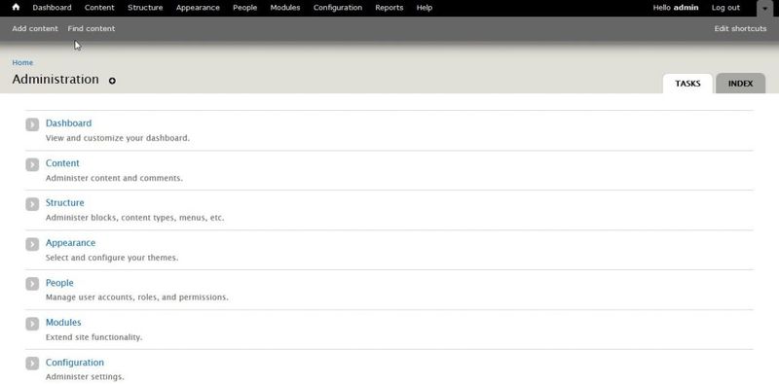Collapse the shortcut drawer with toolbar arrow
The image size is (779, 384).
click(764, 9)
